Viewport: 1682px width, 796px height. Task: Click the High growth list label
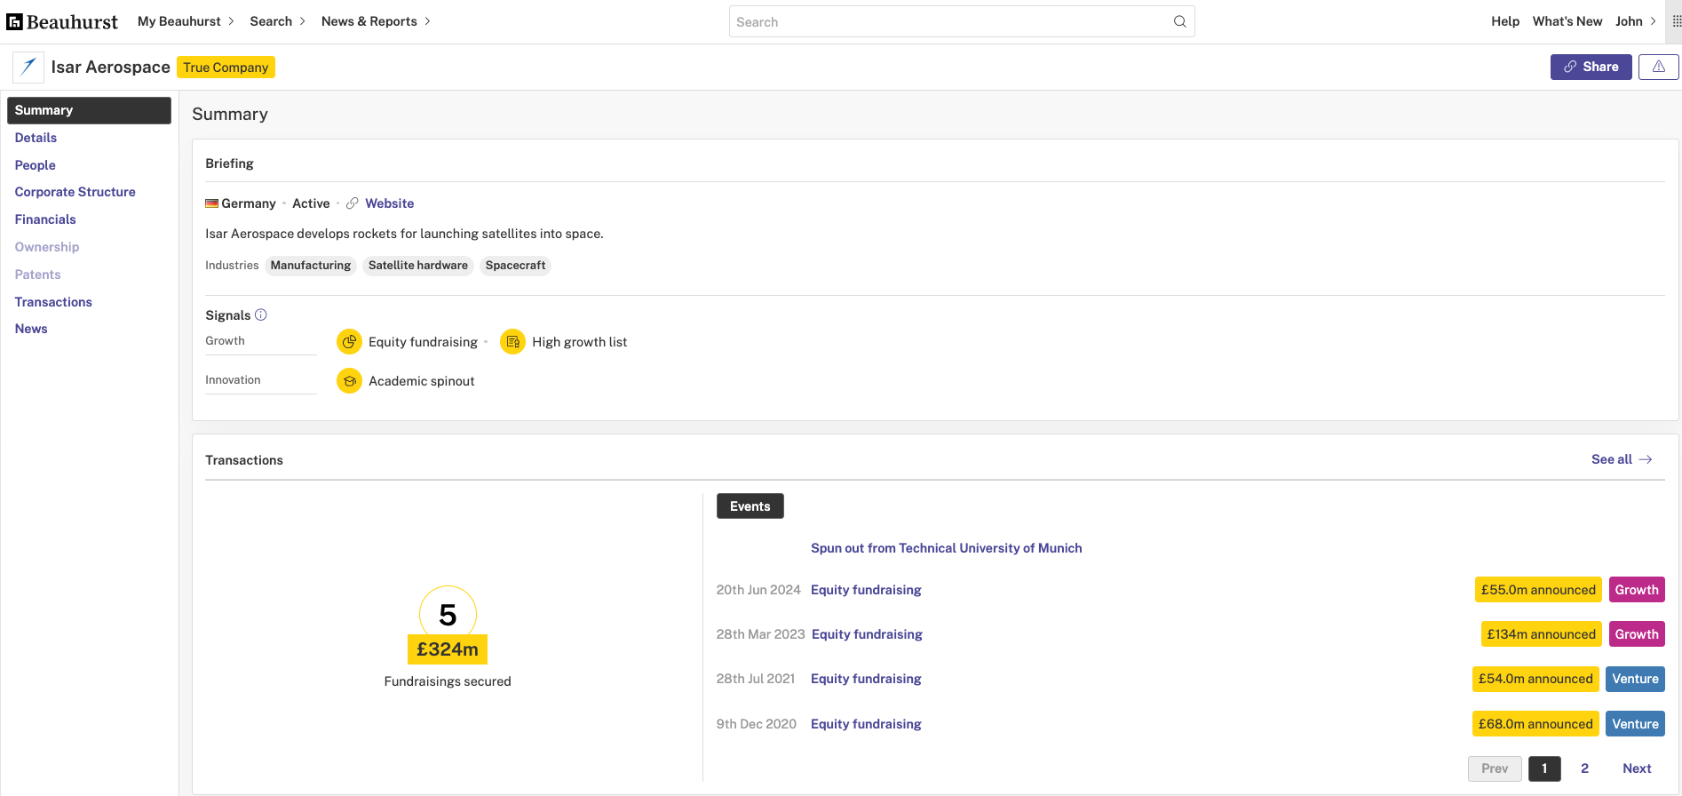[x=579, y=342]
